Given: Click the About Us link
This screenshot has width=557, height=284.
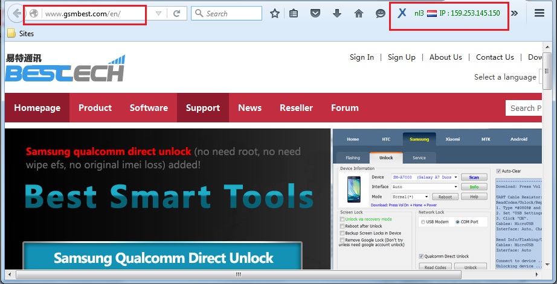Looking at the screenshot, I should 446,57.
